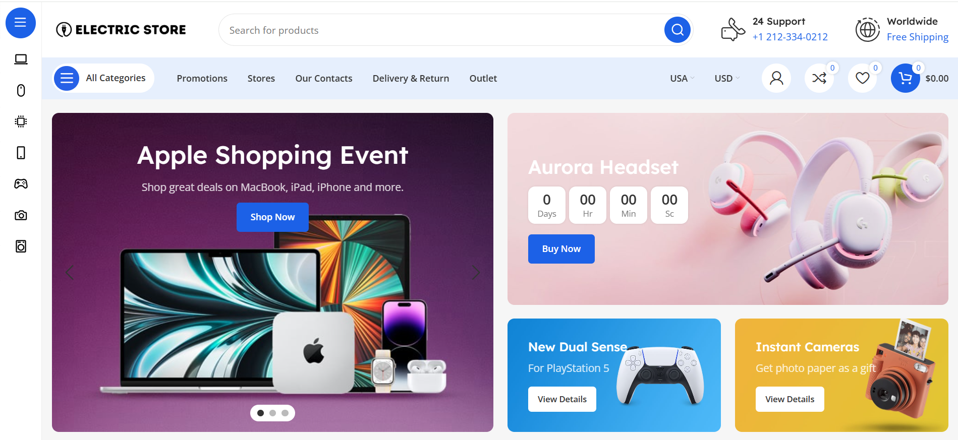Go to the Promotions menu item

pyautogui.click(x=202, y=78)
